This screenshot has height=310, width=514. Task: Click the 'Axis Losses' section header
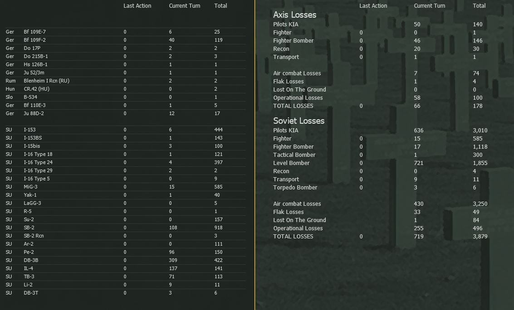point(294,15)
